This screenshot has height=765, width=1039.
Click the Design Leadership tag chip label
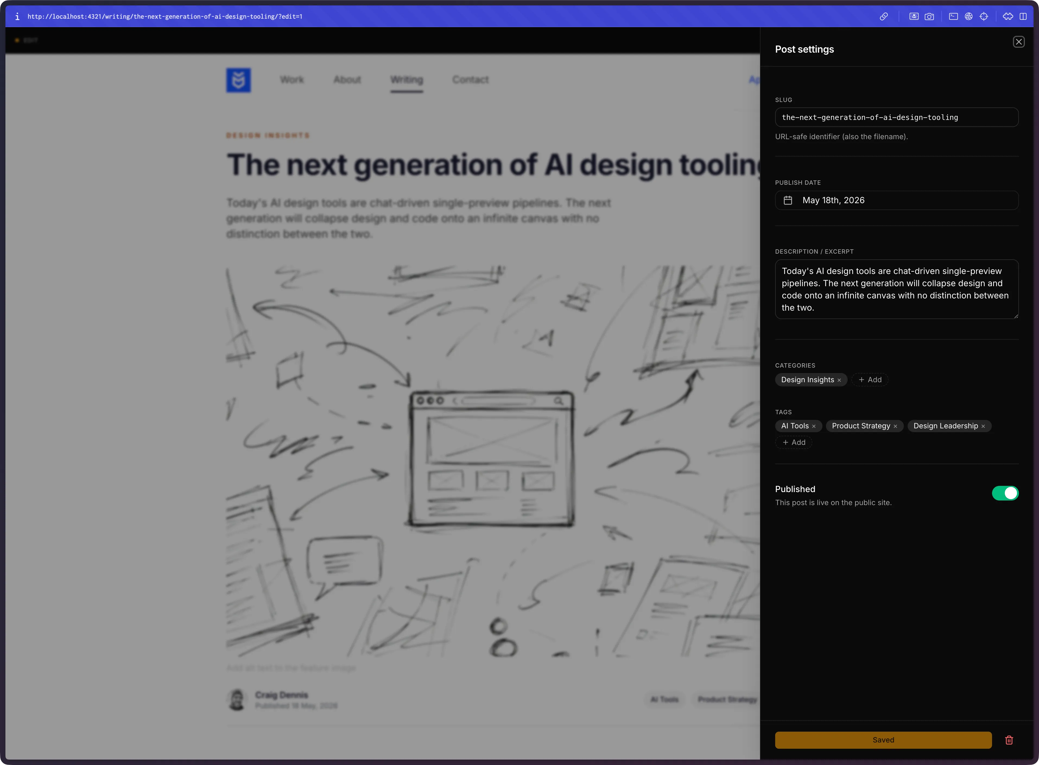click(x=945, y=426)
